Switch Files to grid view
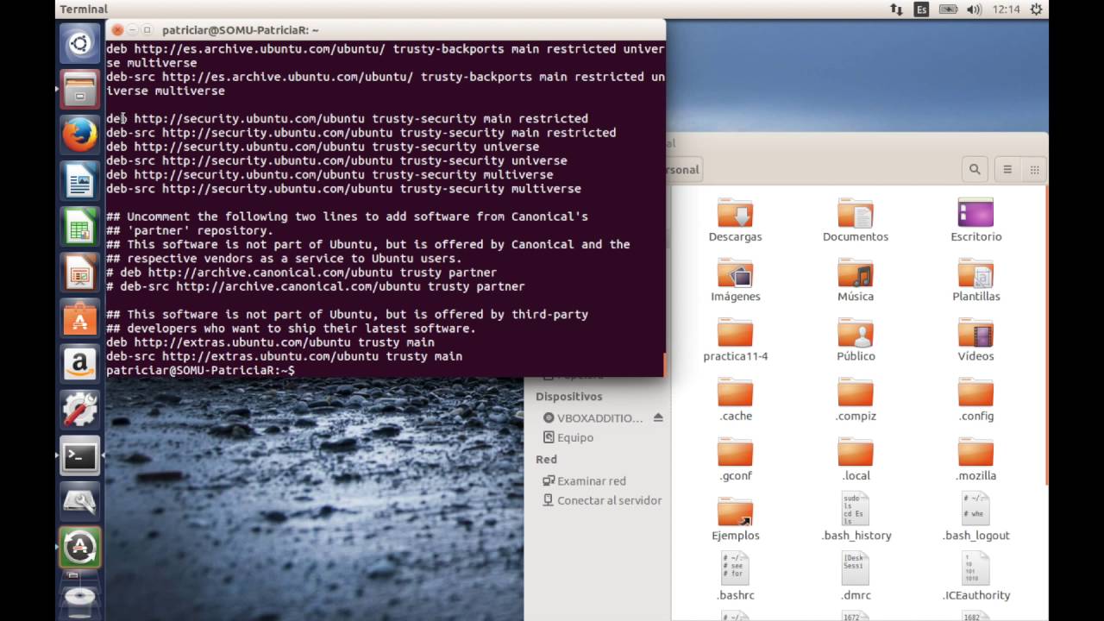 coord(1033,169)
